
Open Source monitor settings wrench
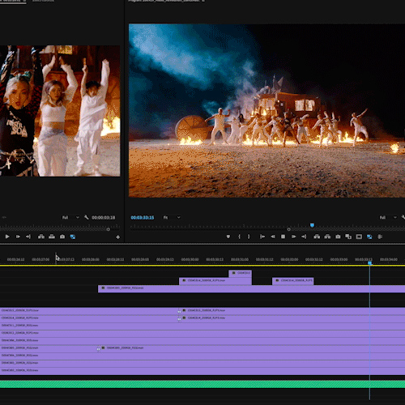pos(87,217)
